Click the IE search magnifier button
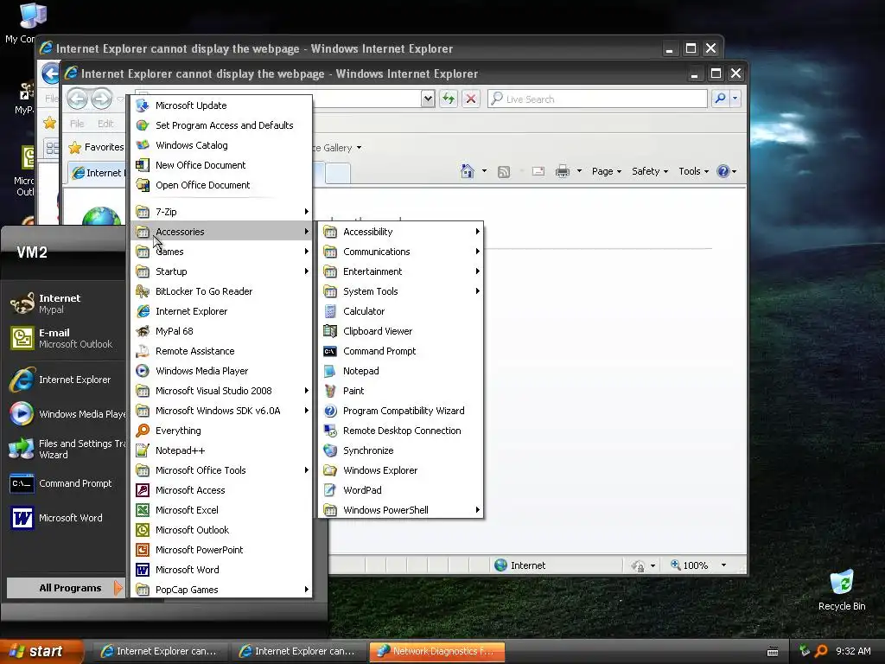This screenshot has width=885, height=664. (x=720, y=99)
